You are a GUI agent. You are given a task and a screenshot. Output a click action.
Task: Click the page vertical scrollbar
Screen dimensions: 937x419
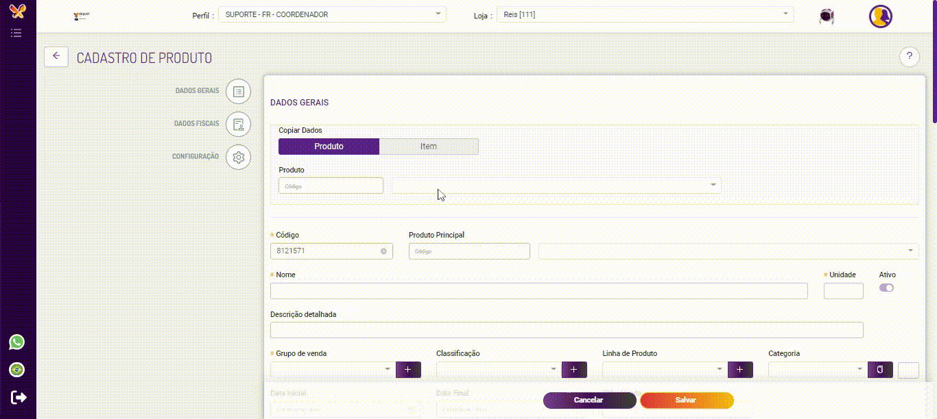click(x=934, y=62)
